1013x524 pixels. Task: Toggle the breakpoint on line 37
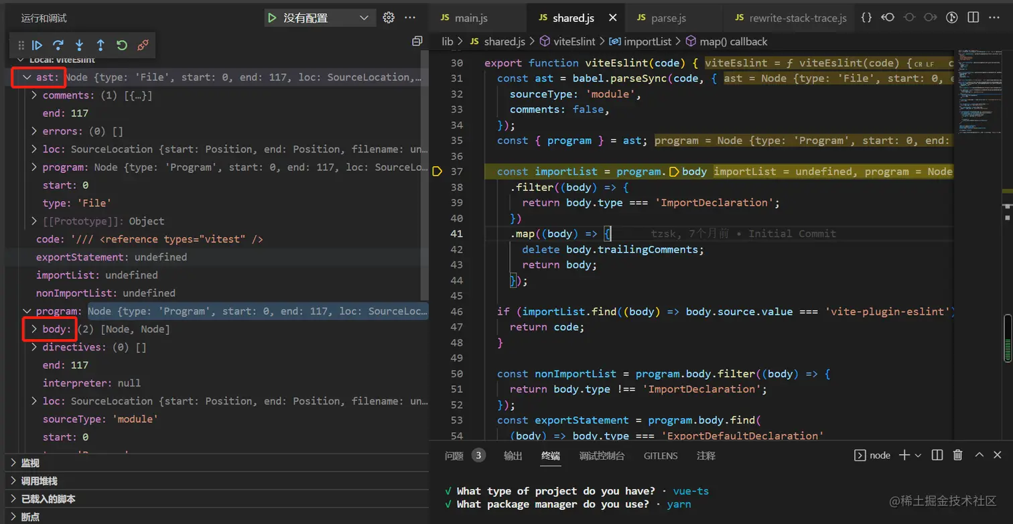tap(437, 172)
